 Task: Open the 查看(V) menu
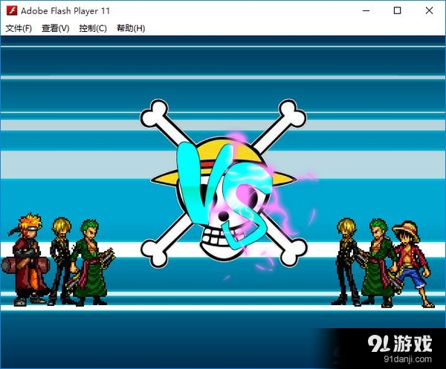click(56, 28)
